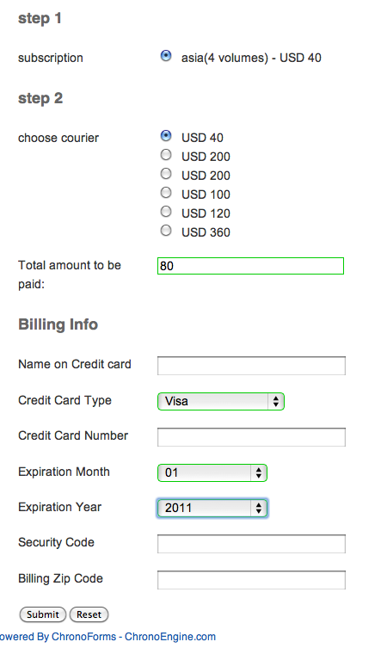This screenshot has width=381, height=648.
Task: Open the Expiration Year dropdown showing 2011
Action: (212, 508)
